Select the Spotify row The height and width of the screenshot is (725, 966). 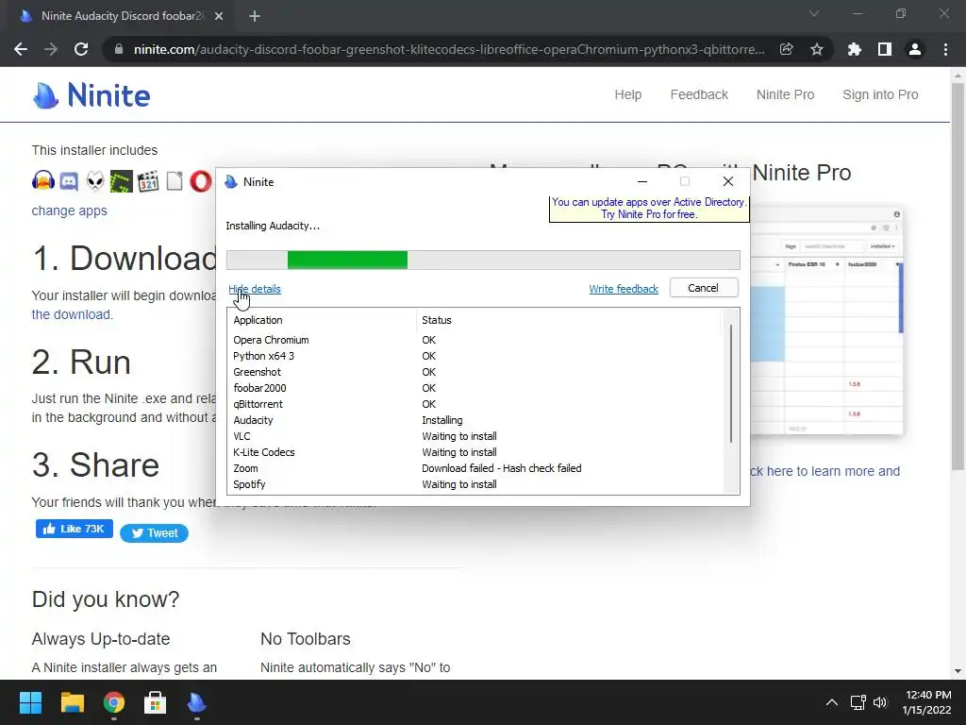pos(475,484)
